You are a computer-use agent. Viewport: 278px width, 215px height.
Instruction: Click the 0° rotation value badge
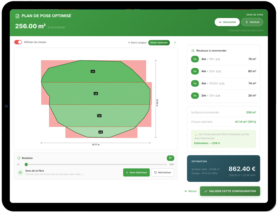[170, 158]
